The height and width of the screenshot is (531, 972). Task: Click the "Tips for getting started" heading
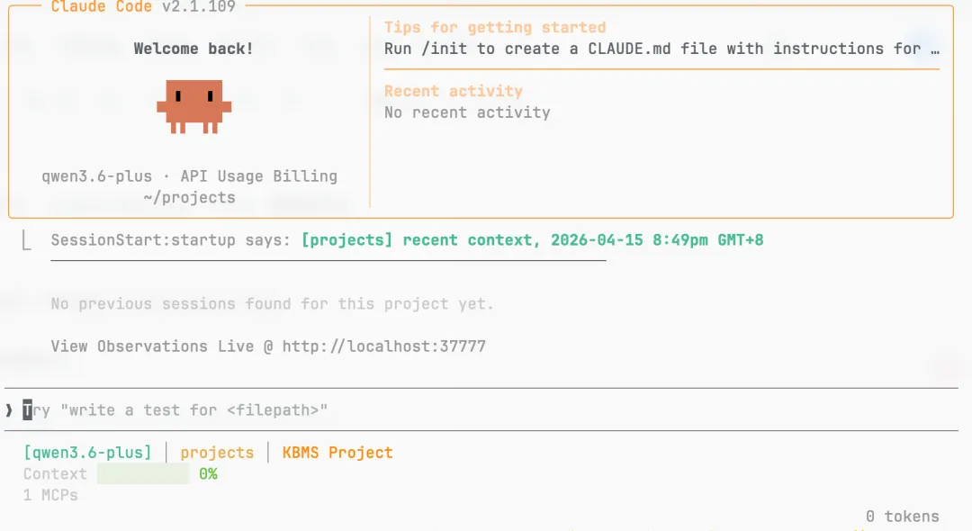click(x=495, y=28)
